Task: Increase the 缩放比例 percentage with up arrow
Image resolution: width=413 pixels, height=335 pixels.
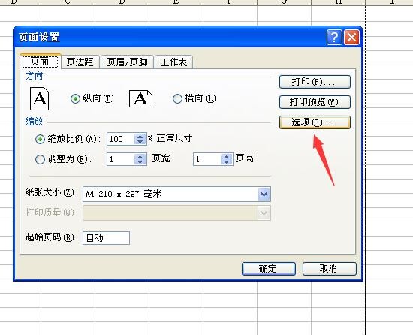Action: tap(140, 137)
